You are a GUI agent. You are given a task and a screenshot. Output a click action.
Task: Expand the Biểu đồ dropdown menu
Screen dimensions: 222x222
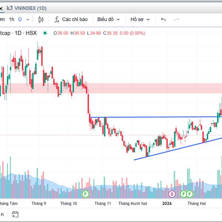click(108, 19)
